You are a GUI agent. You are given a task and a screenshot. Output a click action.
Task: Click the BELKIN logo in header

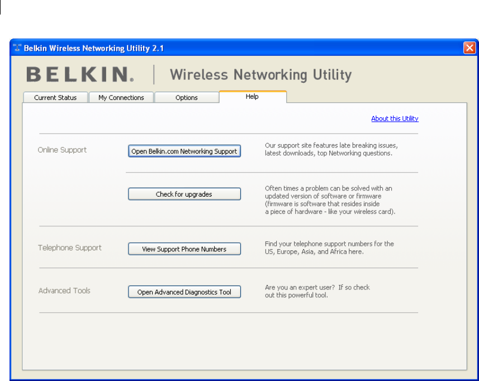80,74
